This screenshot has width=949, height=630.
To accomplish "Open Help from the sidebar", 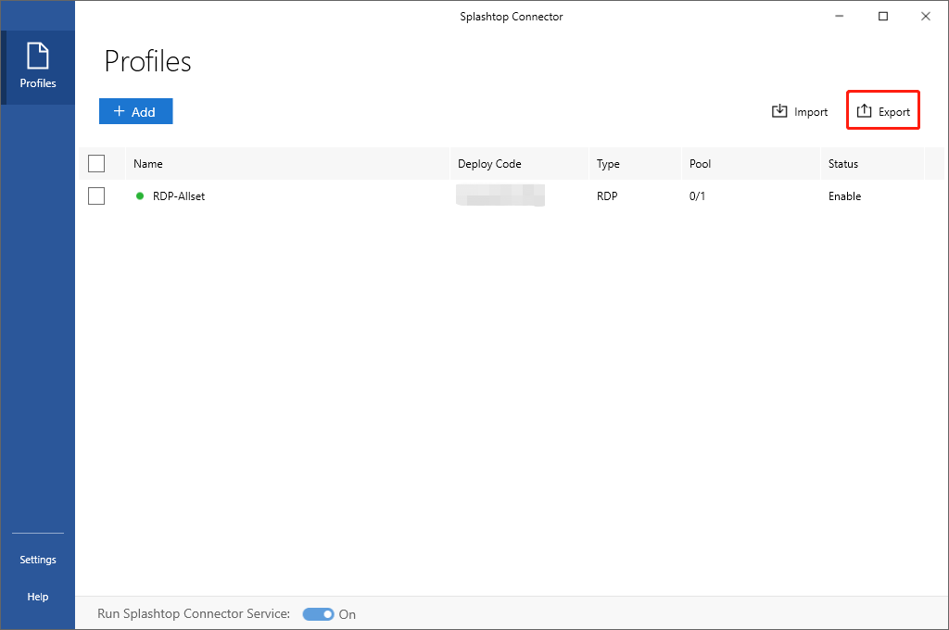I will [x=37, y=597].
